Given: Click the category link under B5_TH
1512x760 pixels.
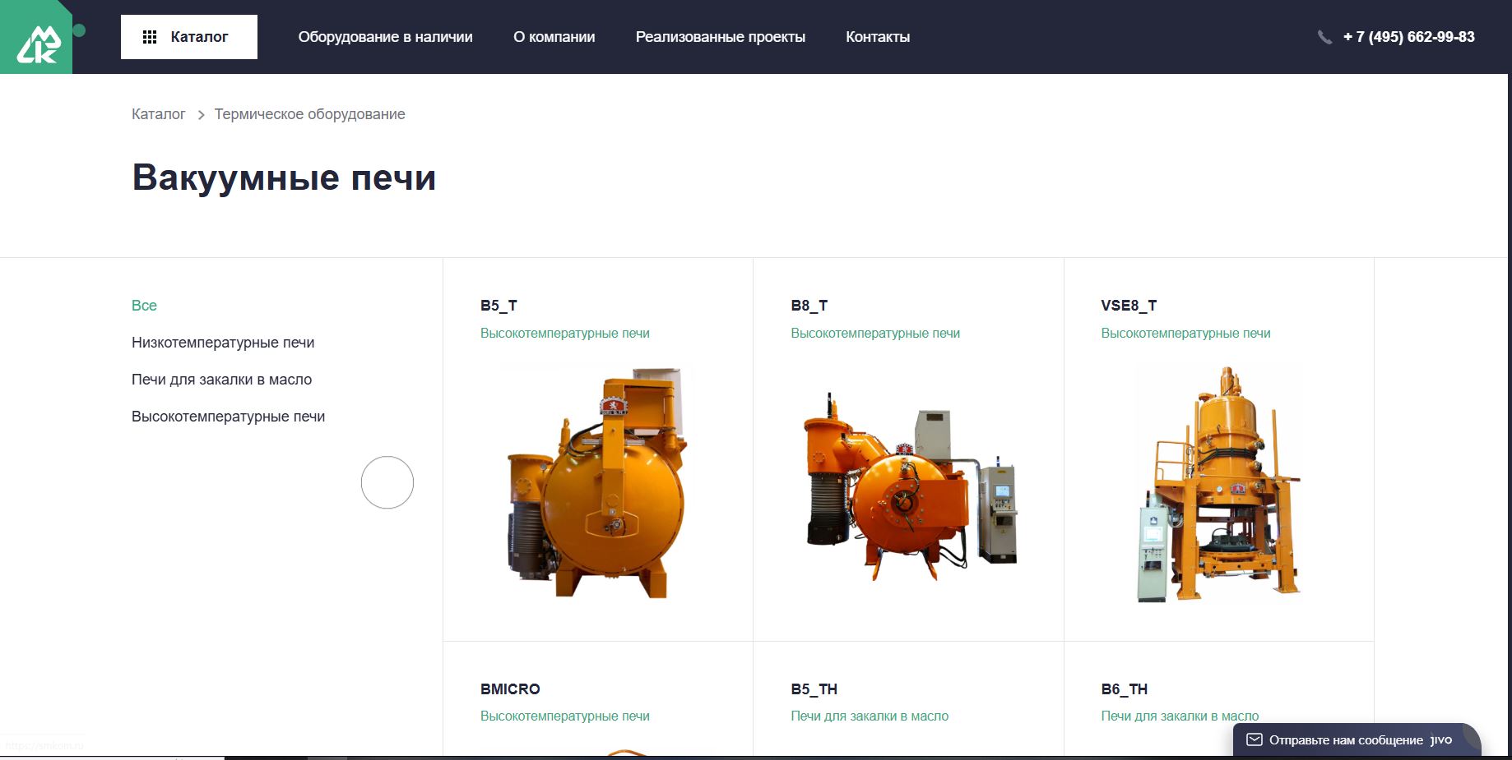Looking at the screenshot, I should 870,716.
